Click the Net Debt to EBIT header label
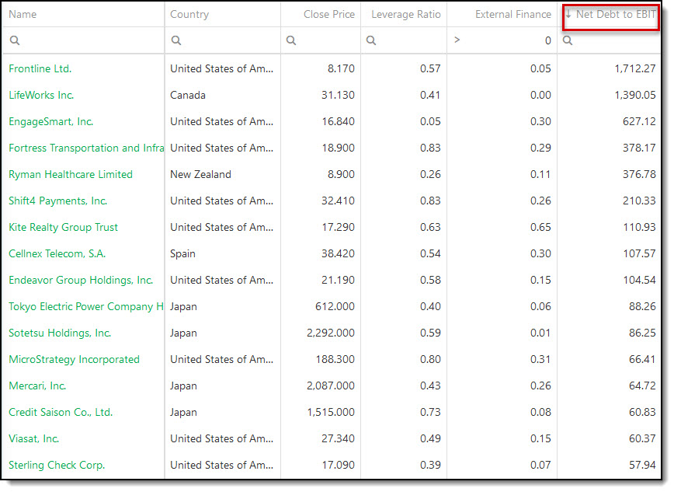 click(x=616, y=14)
